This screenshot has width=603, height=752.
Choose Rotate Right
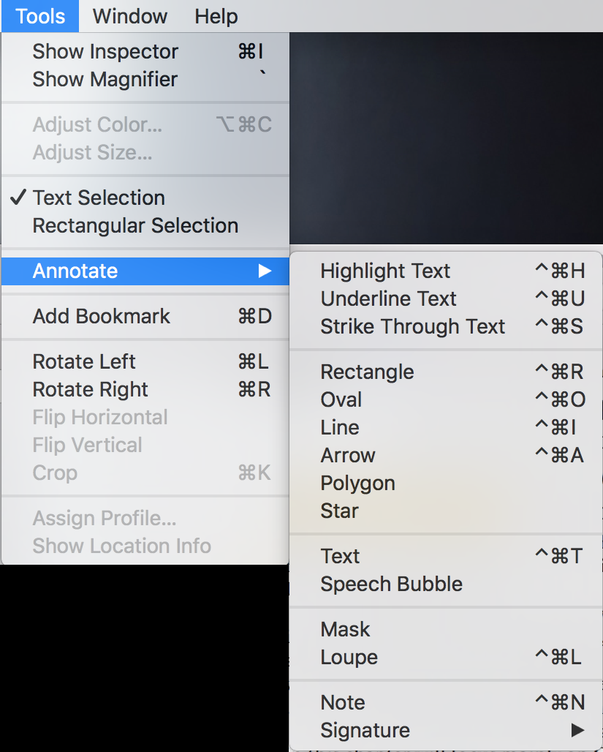coord(89,389)
